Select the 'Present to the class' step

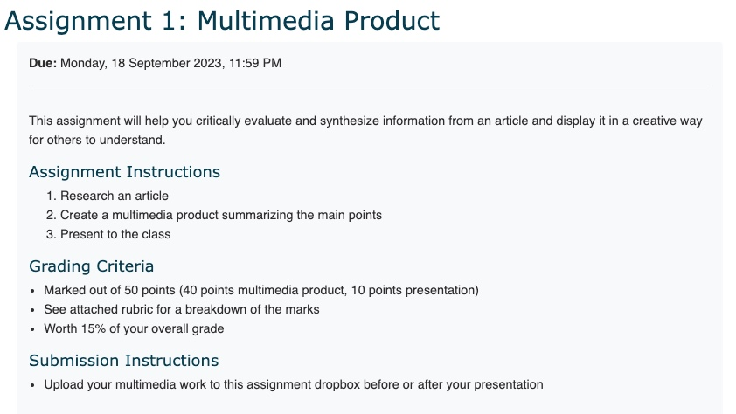(115, 234)
